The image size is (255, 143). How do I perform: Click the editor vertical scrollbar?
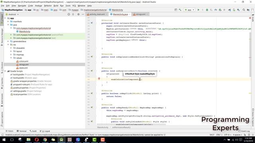point(250,54)
